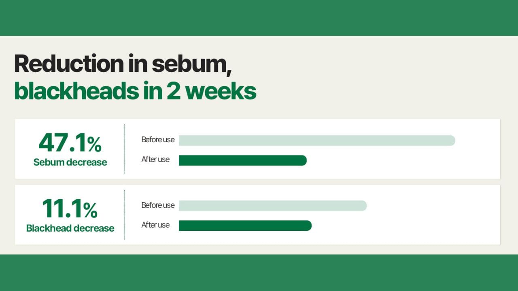Viewport: 518px width, 291px height.
Task: Click 'Before use' label in the sebum card
Action: [x=158, y=140]
